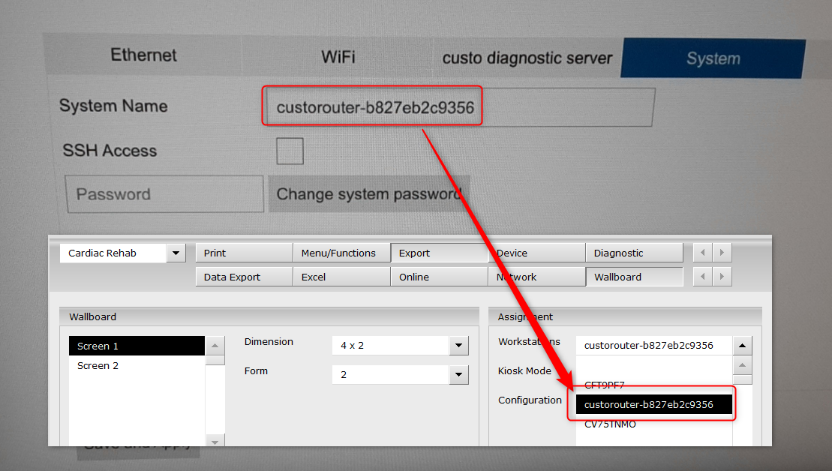Select Screen 1 in the Wallboard list
832x471 pixels.
click(x=137, y=346)
